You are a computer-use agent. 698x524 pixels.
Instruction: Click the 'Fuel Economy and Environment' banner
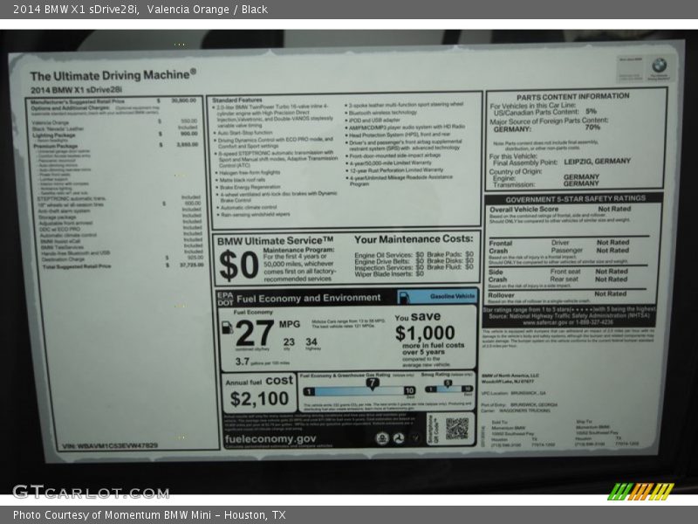pos(309,298)
